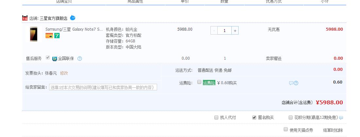This screenshot has width=360, height=137.
Task: Click the 存储容量：64GB attribute
Action: (x=120, y=41)
